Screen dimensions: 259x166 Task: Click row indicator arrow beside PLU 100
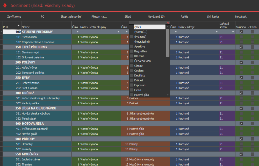[1, 32]
